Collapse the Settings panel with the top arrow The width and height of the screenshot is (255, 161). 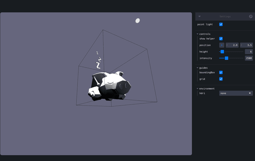pyautogui.click(x=200, y=16)
